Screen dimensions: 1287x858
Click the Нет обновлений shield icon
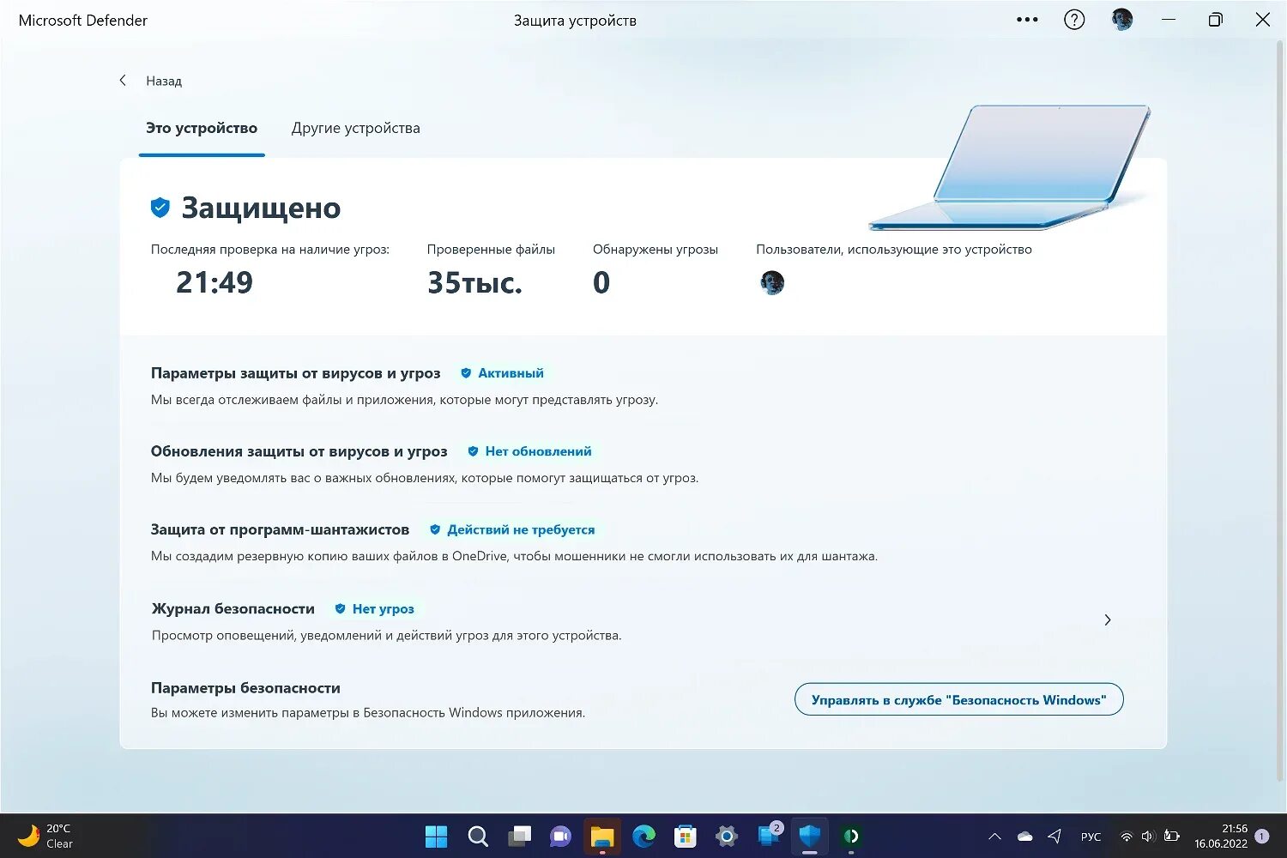coord(473,451)
